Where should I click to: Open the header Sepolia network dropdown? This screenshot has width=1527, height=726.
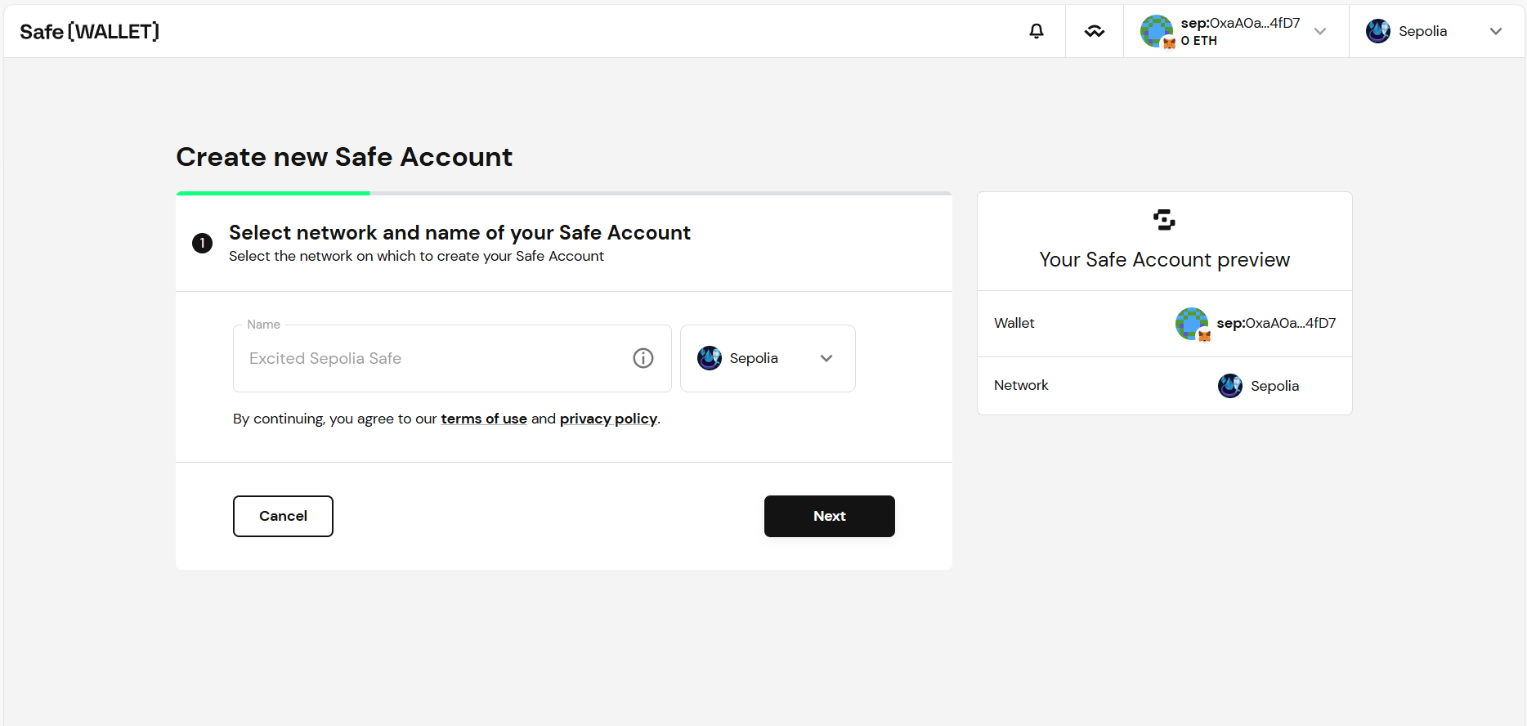pyautogui.click(x=1495, y=31)
